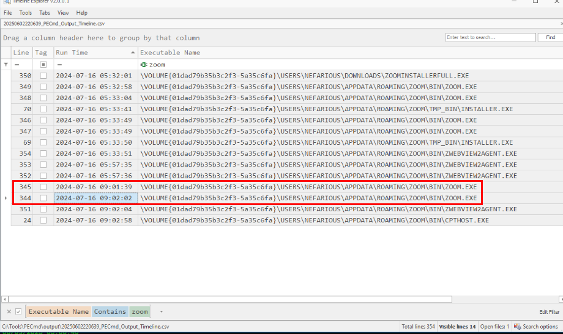
Task: Remove the active filter with the X icon
Action: tap(9, 311)
